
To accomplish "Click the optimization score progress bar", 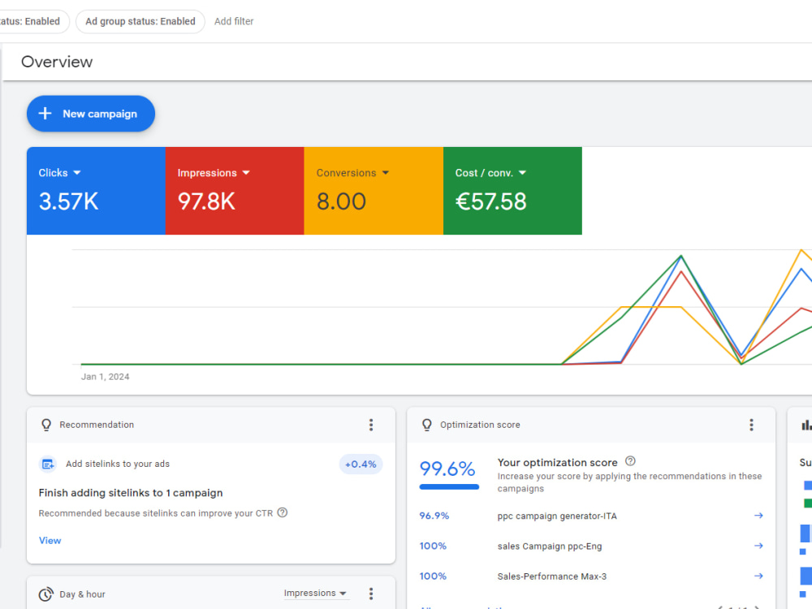I will [449, 486].
